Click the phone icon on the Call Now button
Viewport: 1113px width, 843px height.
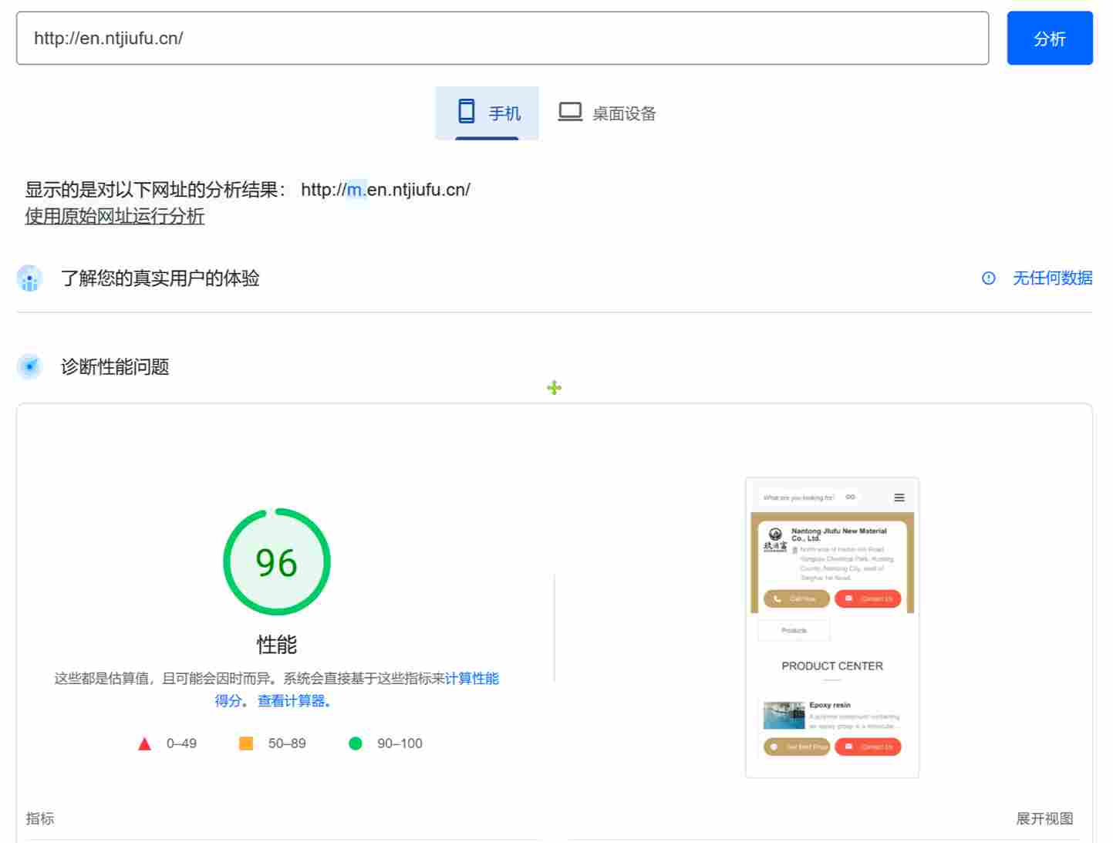point(775,599)
